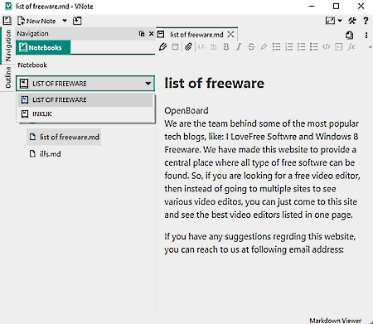Screen dimensions: 373x324
Task: Open the ilfs.md note
Action: (x=46, y=154)
